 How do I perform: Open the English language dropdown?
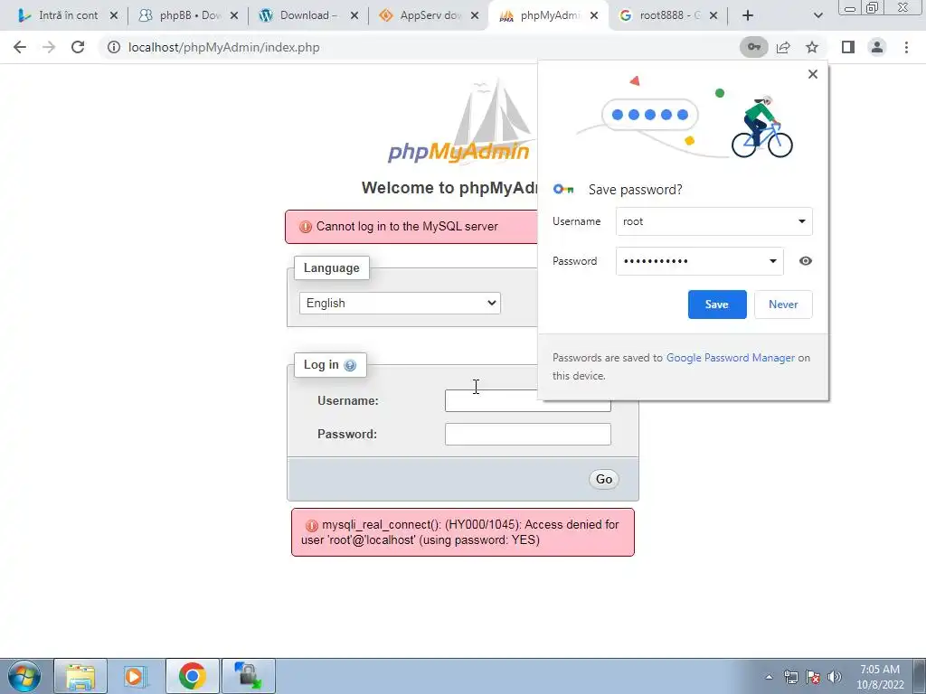[x=400, y=303]
